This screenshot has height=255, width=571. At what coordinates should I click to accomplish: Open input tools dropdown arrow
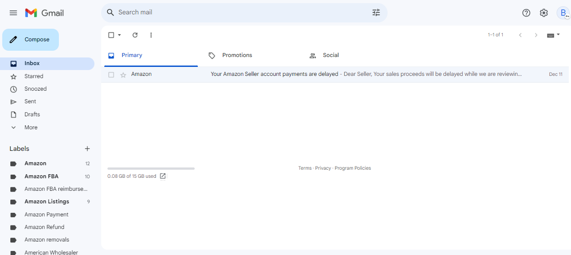(x=558, y=34)
